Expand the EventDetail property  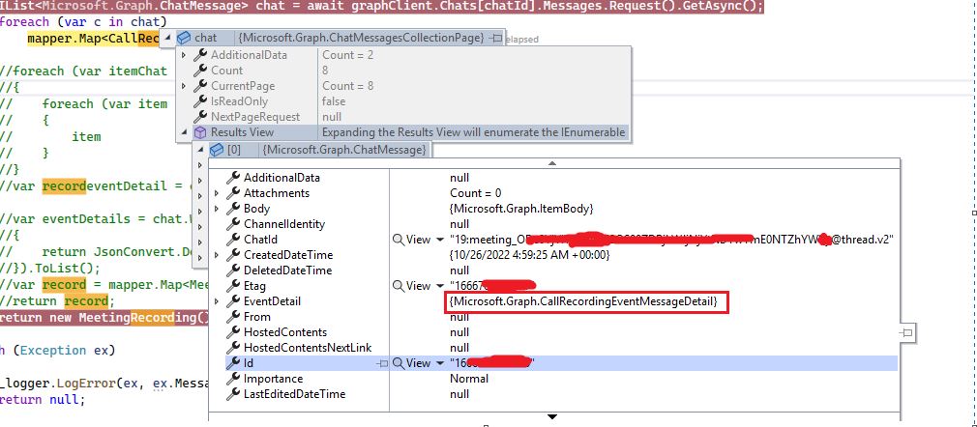pos(217,301)
